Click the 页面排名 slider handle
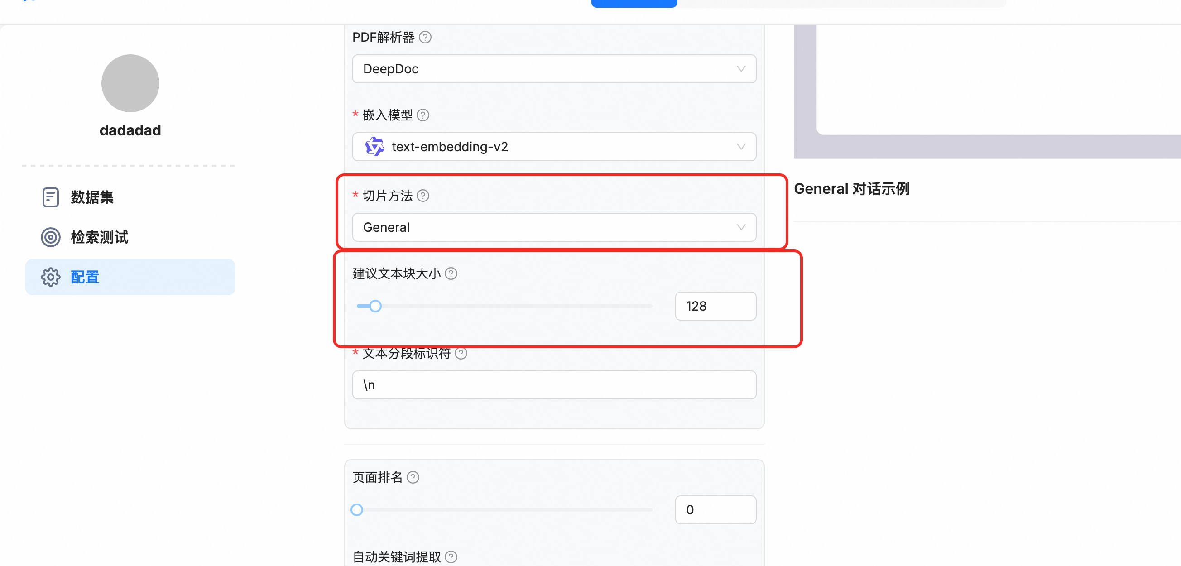This screenshot has width=1181, height=566. (357, 510)
